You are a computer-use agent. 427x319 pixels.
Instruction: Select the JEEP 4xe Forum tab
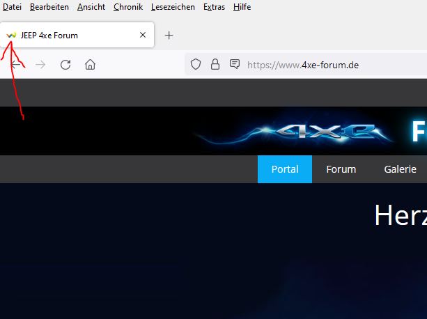point(70,35)
